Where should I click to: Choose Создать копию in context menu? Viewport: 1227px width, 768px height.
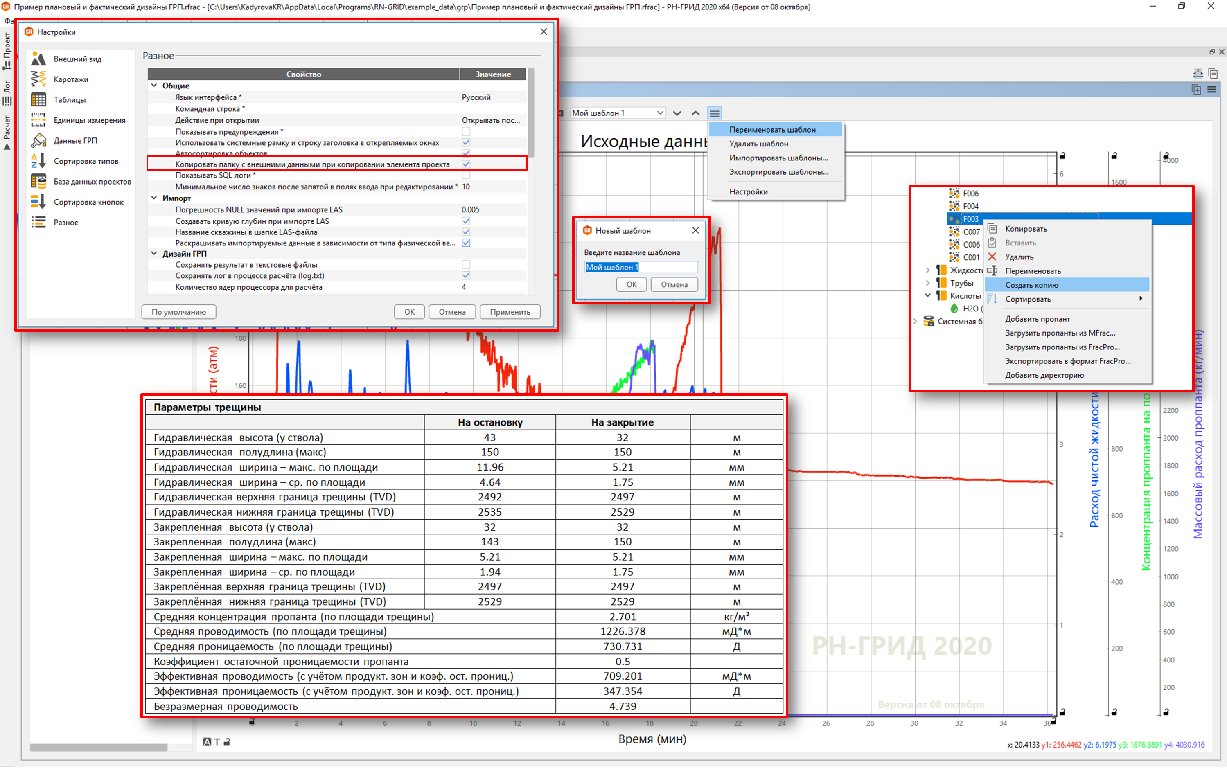[1067, 285]
